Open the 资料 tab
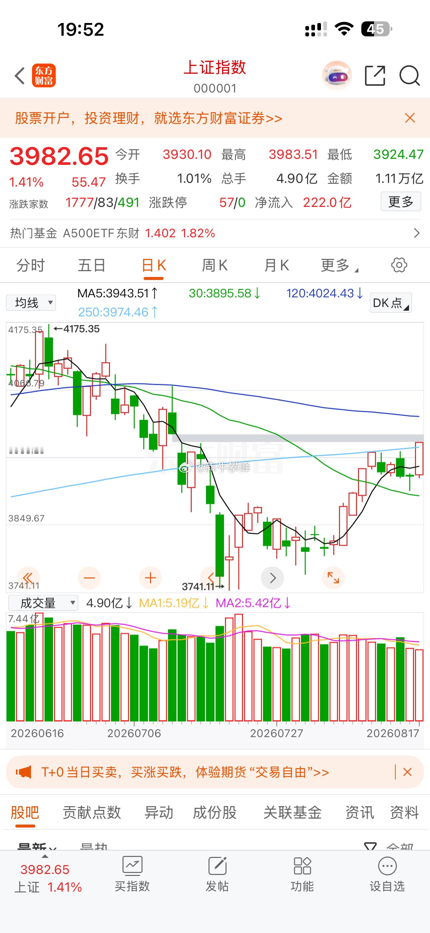 (404, 813)
